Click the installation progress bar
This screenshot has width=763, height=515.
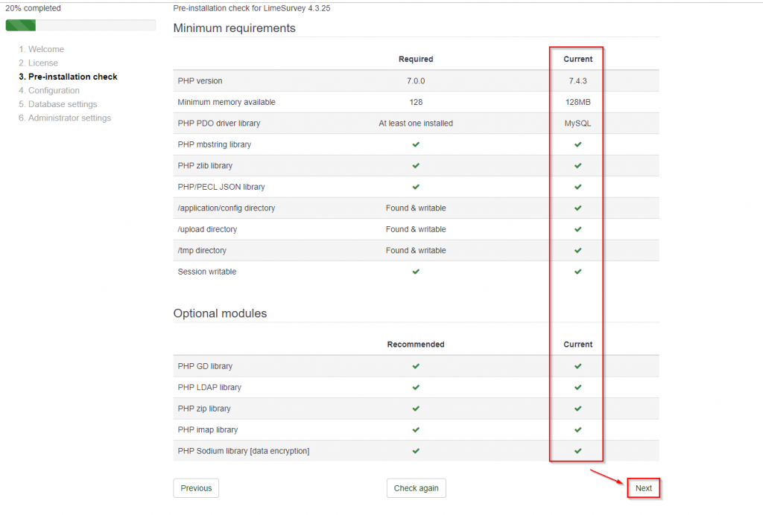80,25
